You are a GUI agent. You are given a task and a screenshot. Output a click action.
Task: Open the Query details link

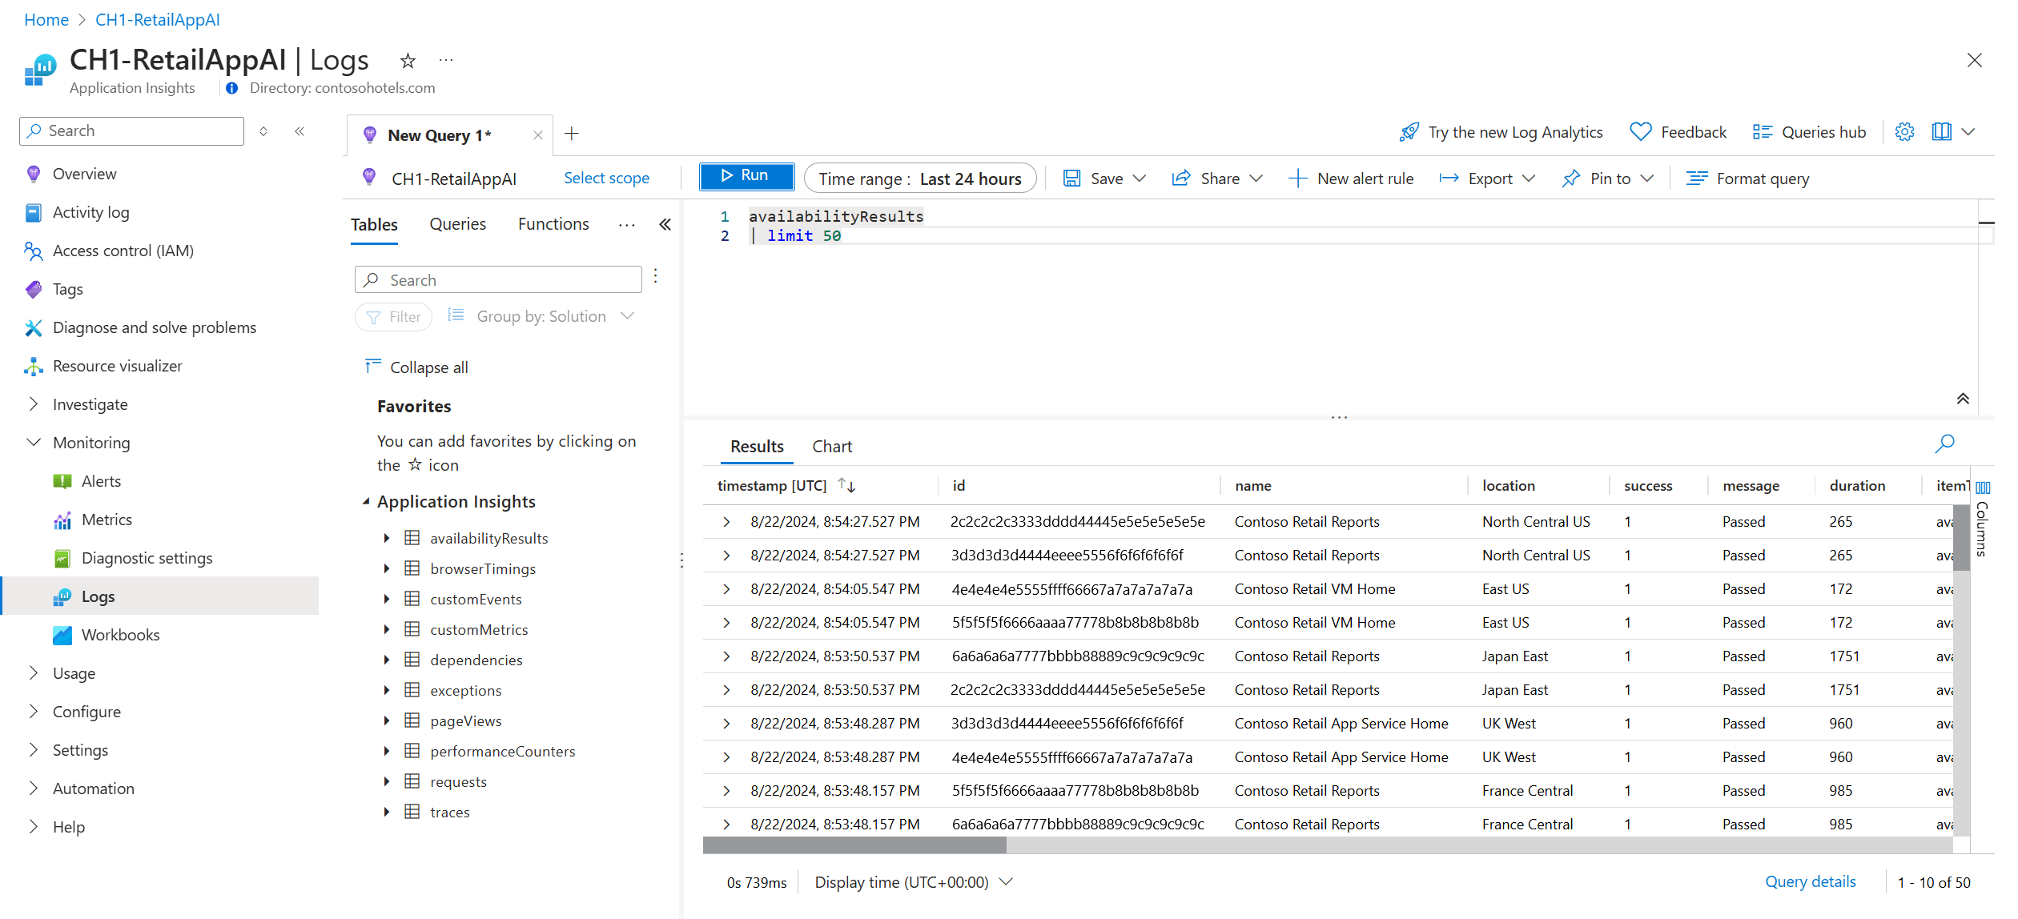[x=1810, y=881]
